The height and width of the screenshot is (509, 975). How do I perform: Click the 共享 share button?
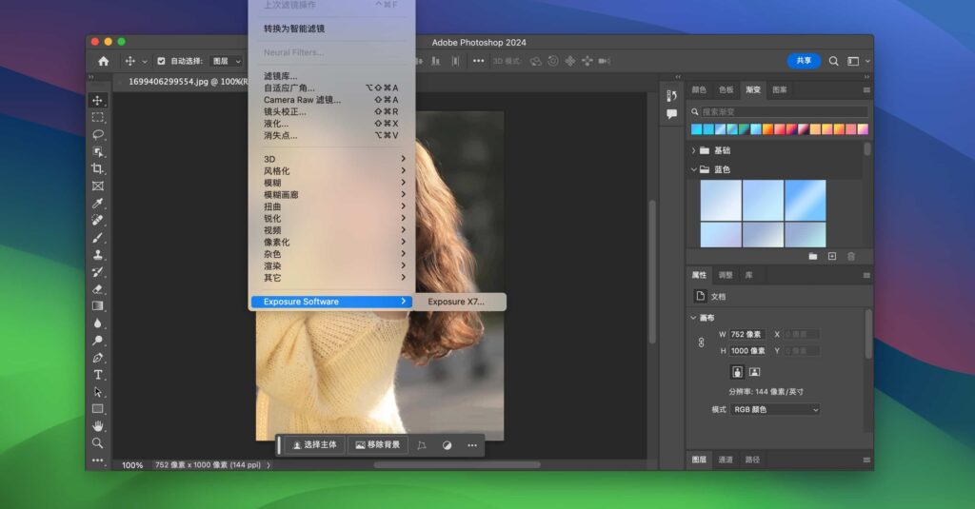coord(804,61)
